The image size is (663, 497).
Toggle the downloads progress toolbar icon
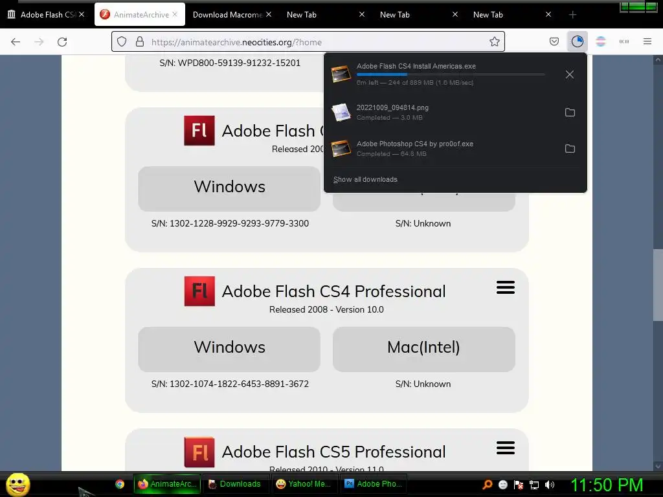tap(577, 42)
